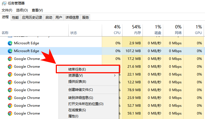Open the 文件(F) menu
This screenshot has height=119, width=205.
[x=7, y=10]
